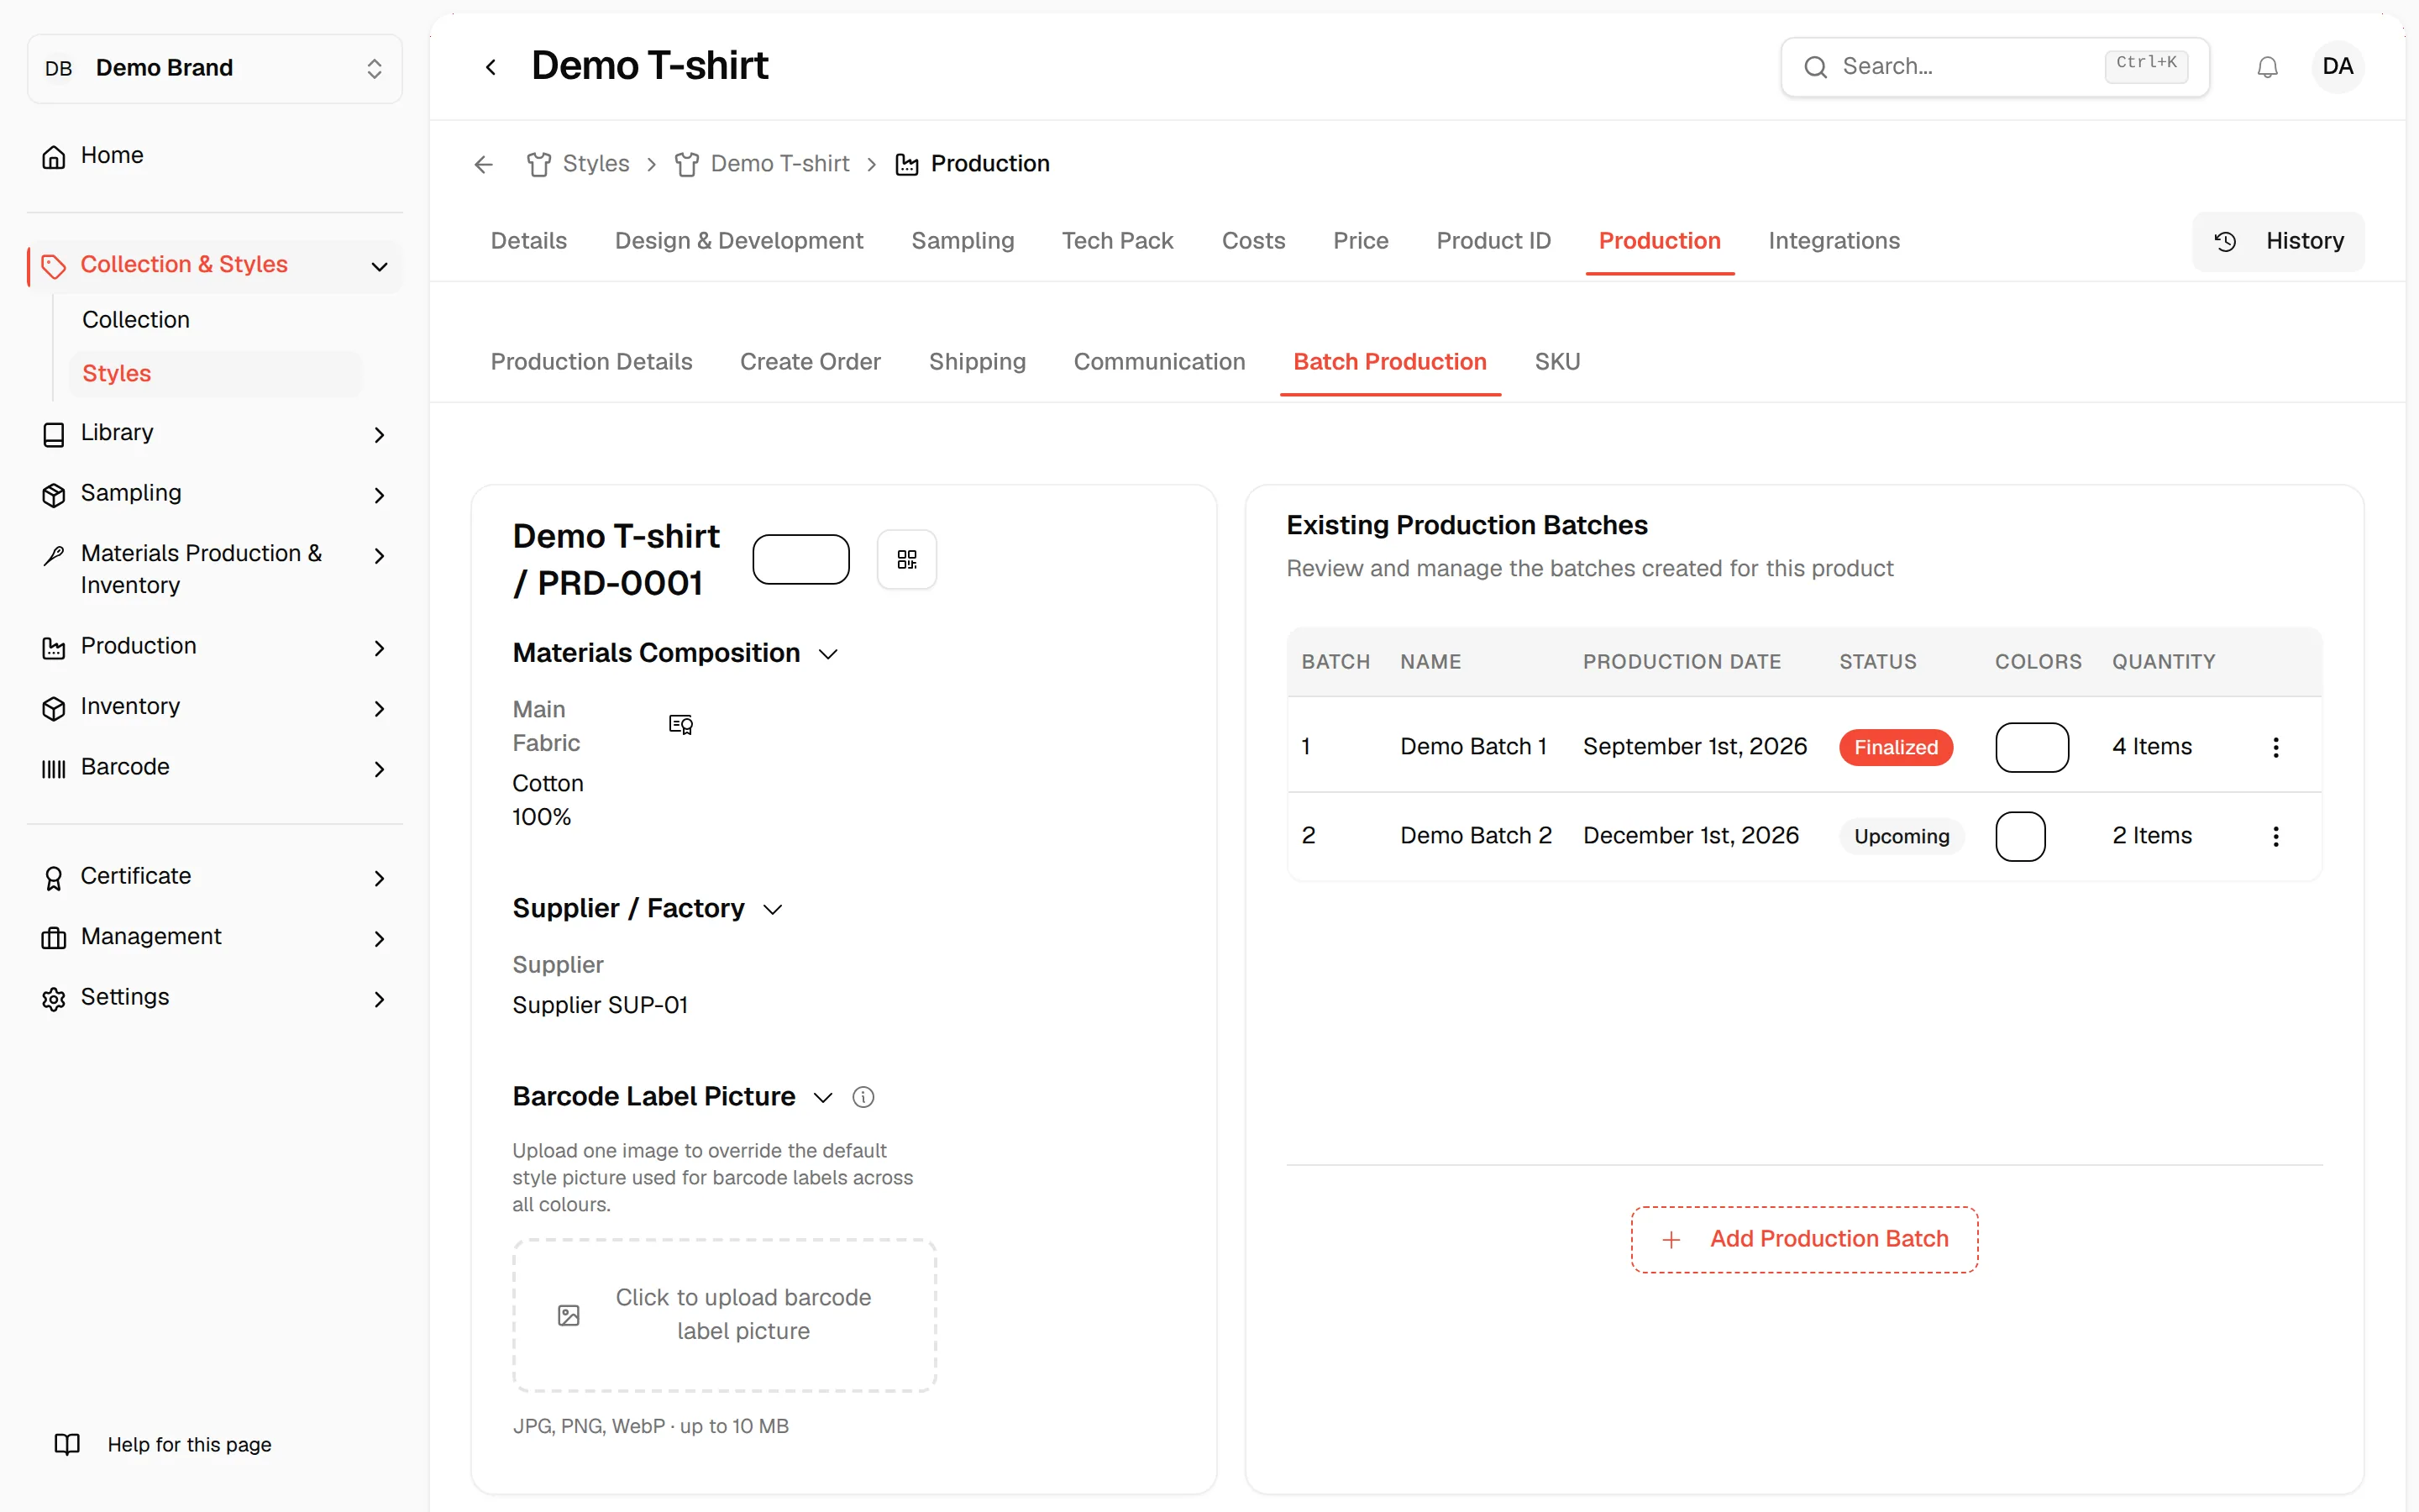
Task: Click the breadcrumb back arrow
Action: (484, 164)
